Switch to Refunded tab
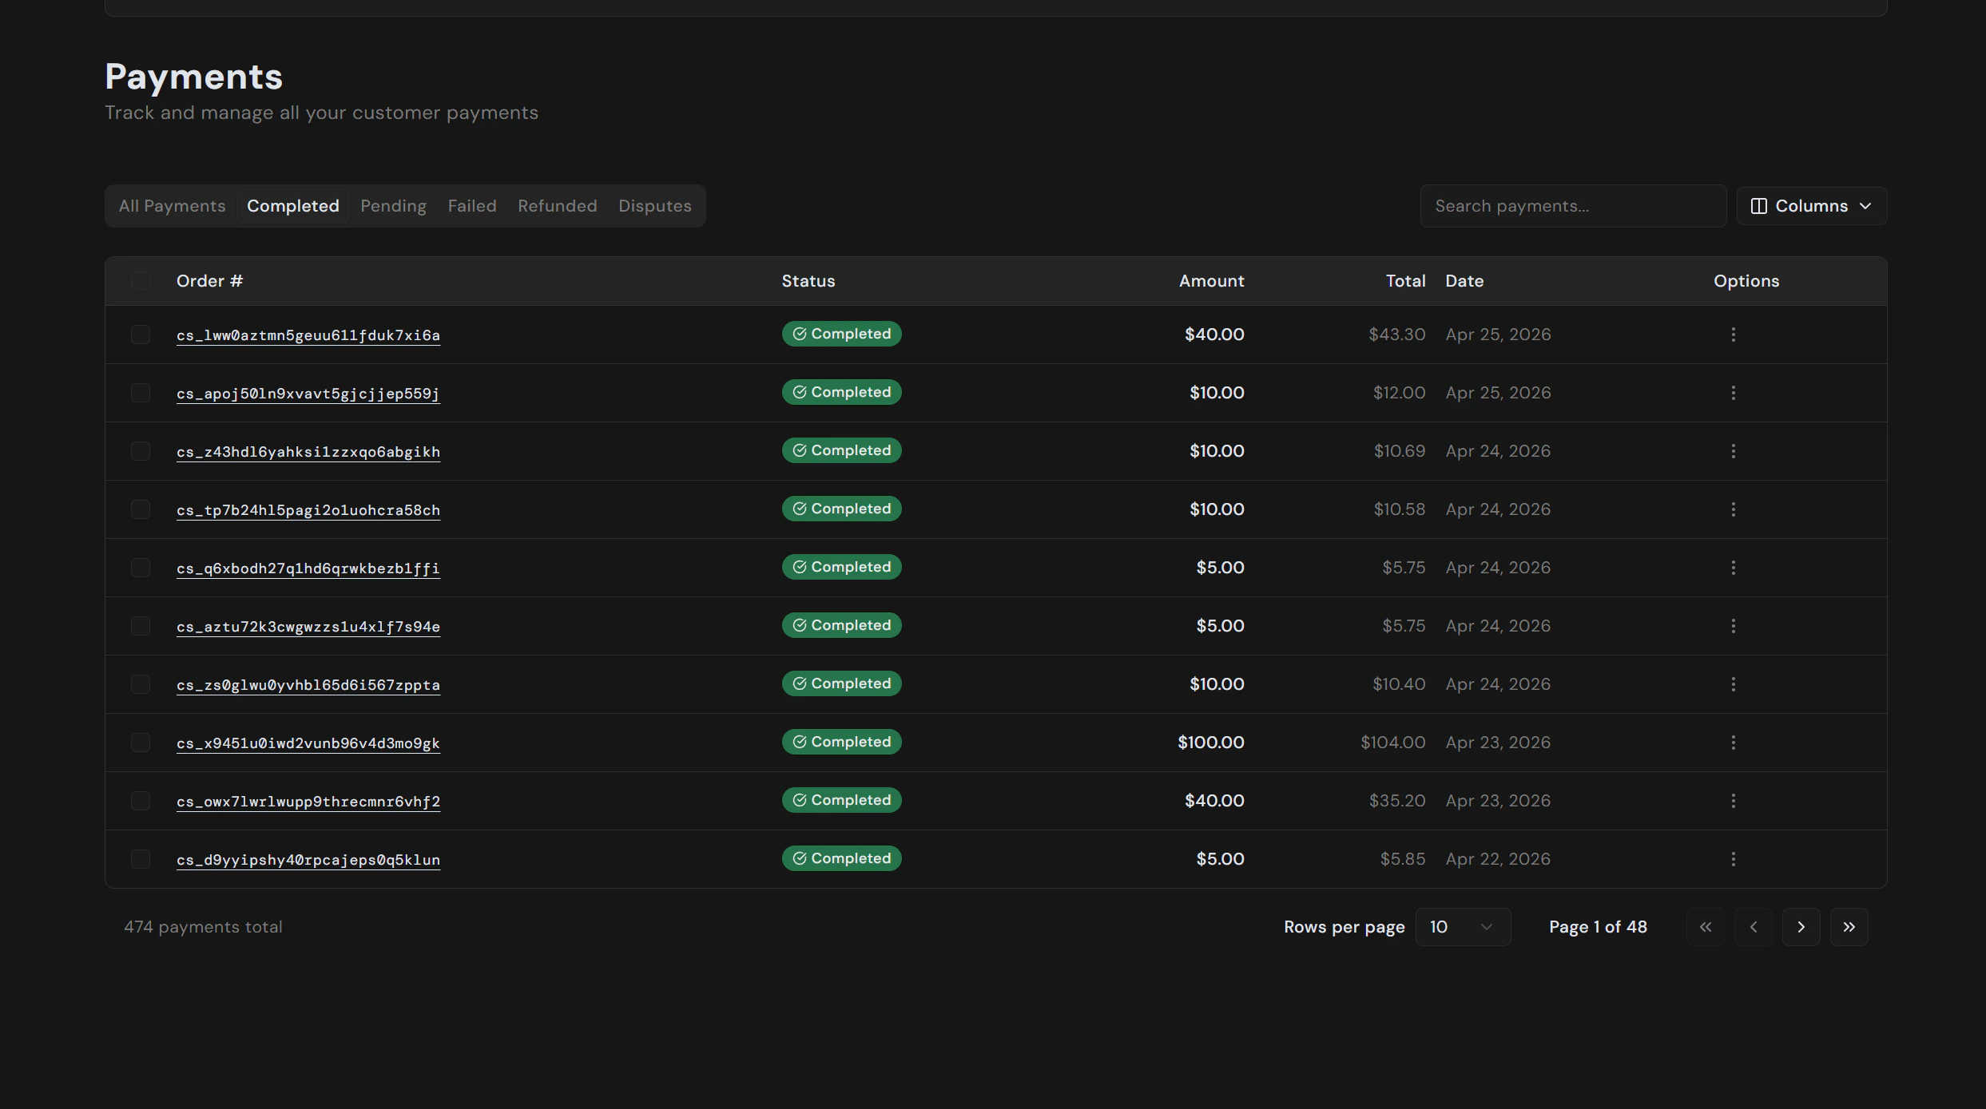This screenshot has height=1109, width=1986. coord(558,206)
